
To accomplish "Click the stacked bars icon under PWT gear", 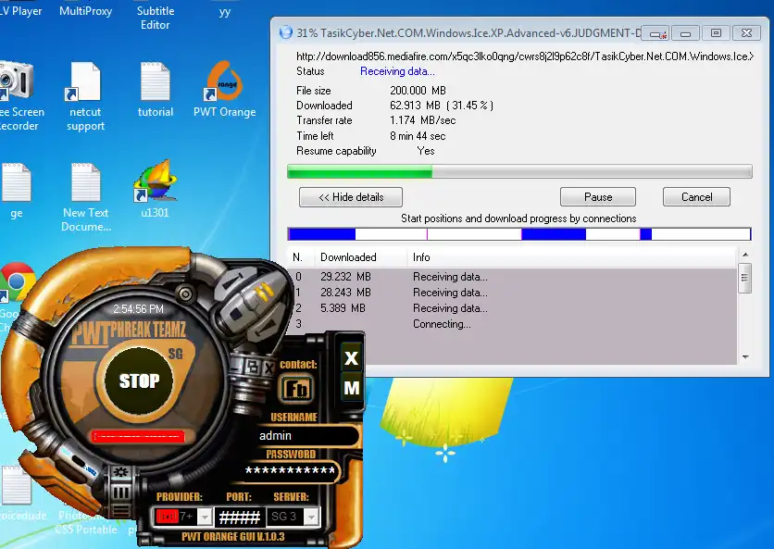I will (120, 493).
